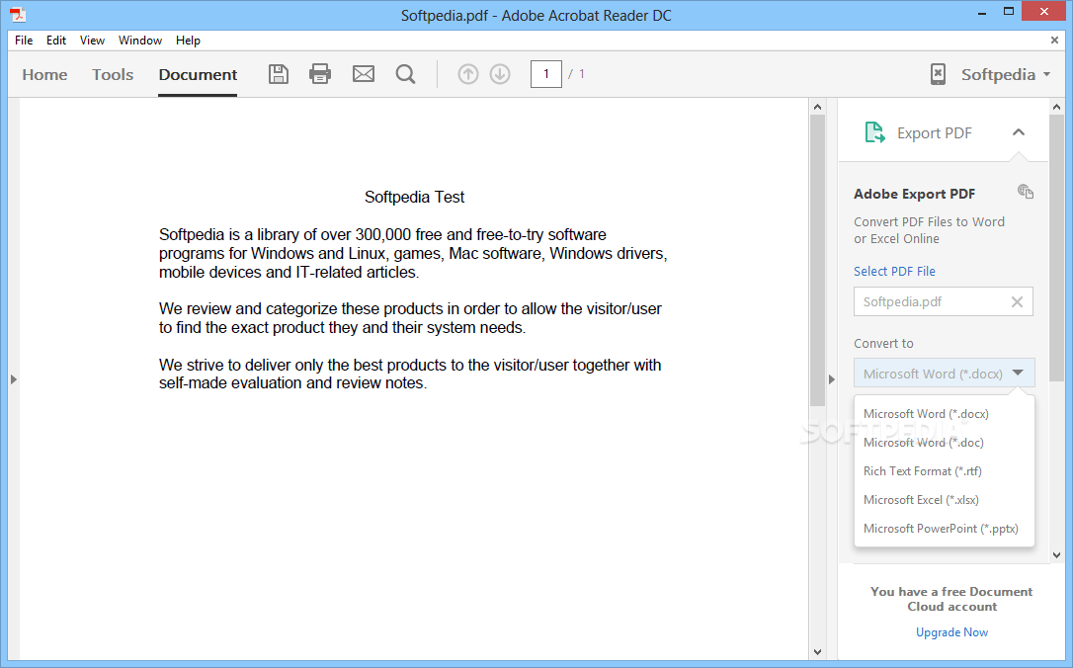Click the Softpedia Test heading
Screen dimensions: 1073x668
(414, 197)
